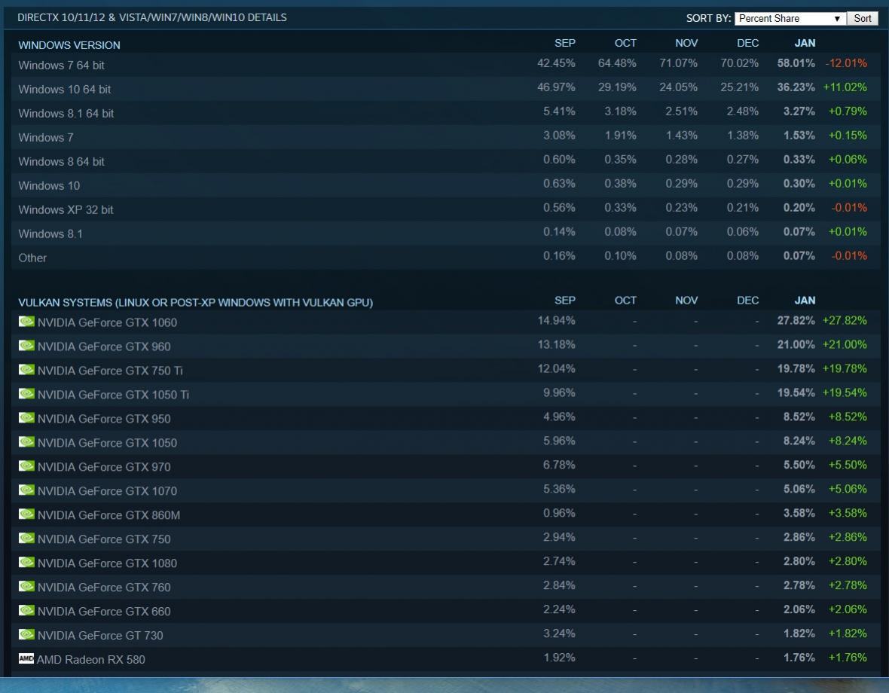The image size is (889, 693).
Task: Click the NVIDIA logo beside GeForce GTX 760
Action: pos(26,587)
